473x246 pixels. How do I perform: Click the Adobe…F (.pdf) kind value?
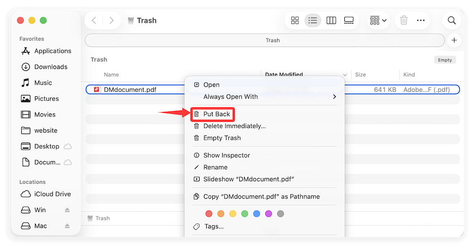(x=427, y=90)
